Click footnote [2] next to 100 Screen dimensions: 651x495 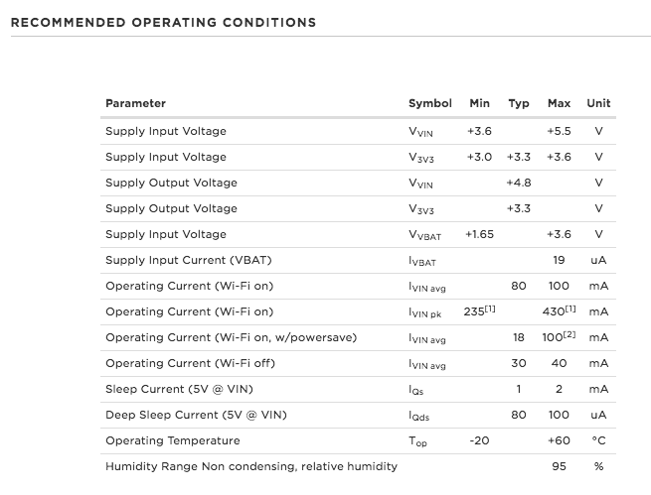570,334
